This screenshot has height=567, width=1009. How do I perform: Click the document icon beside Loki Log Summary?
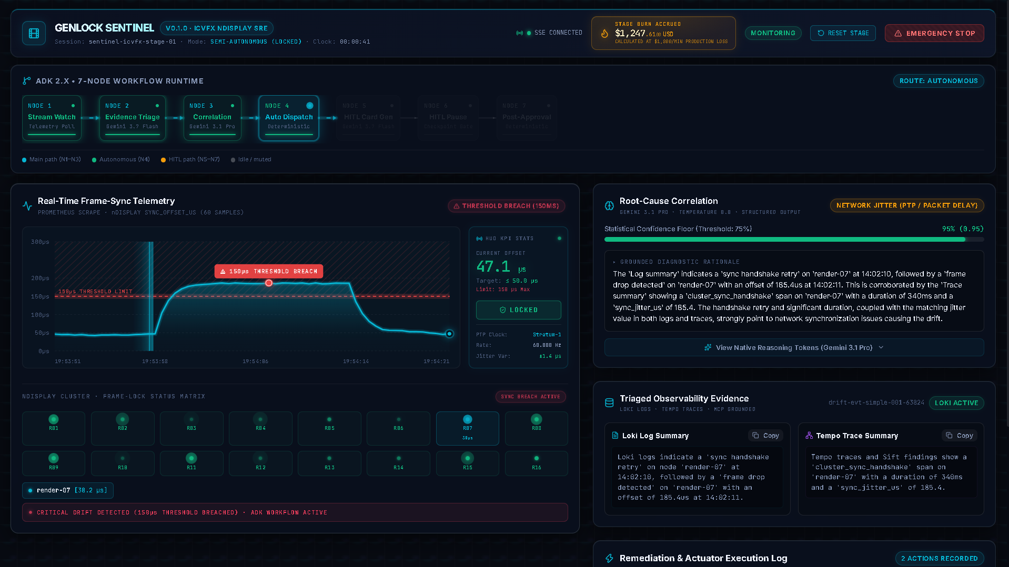pyautogui.click(x=615, y=436)
